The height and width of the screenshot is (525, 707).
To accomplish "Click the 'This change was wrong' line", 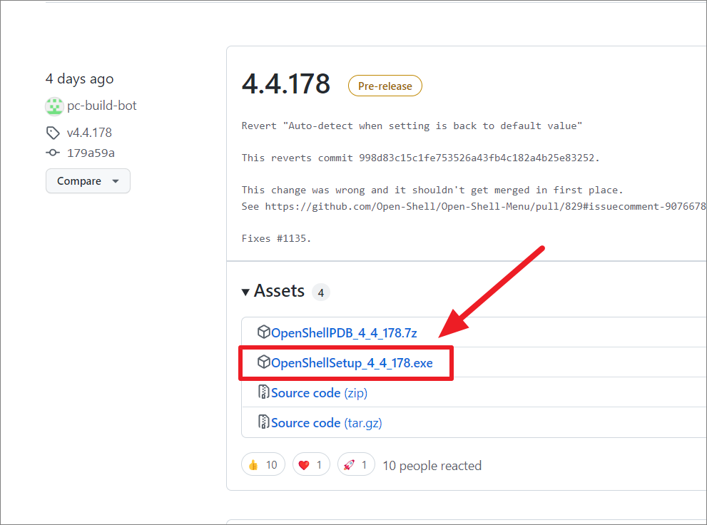I will click(x=432, y=190).
